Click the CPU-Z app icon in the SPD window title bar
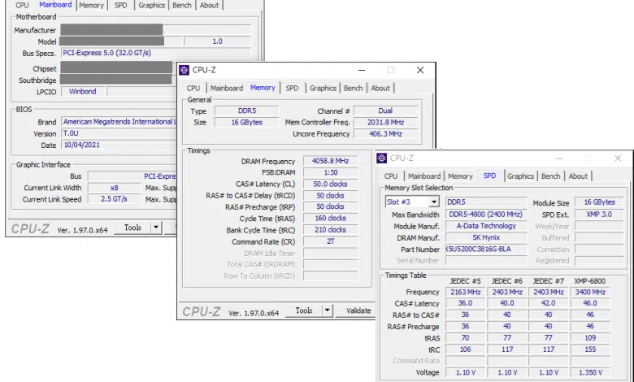634x382 pixels. click(382, 158)
